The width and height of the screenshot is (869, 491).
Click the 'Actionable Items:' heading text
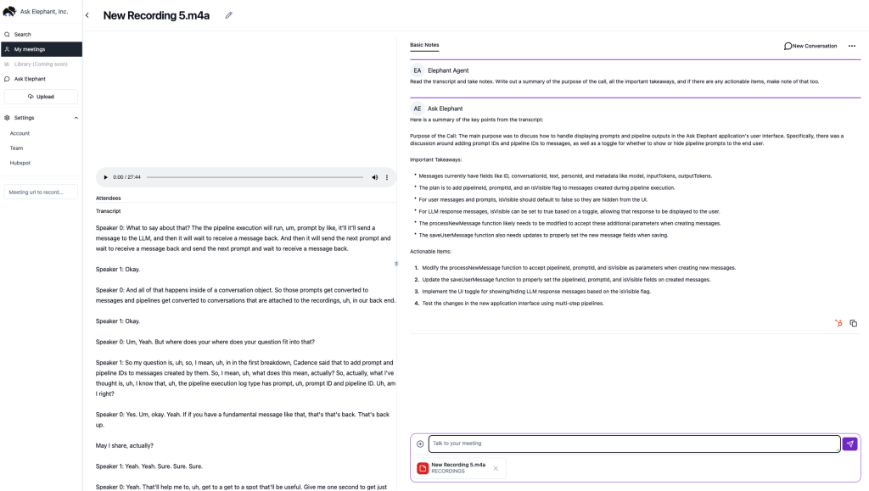pos(430,252)
